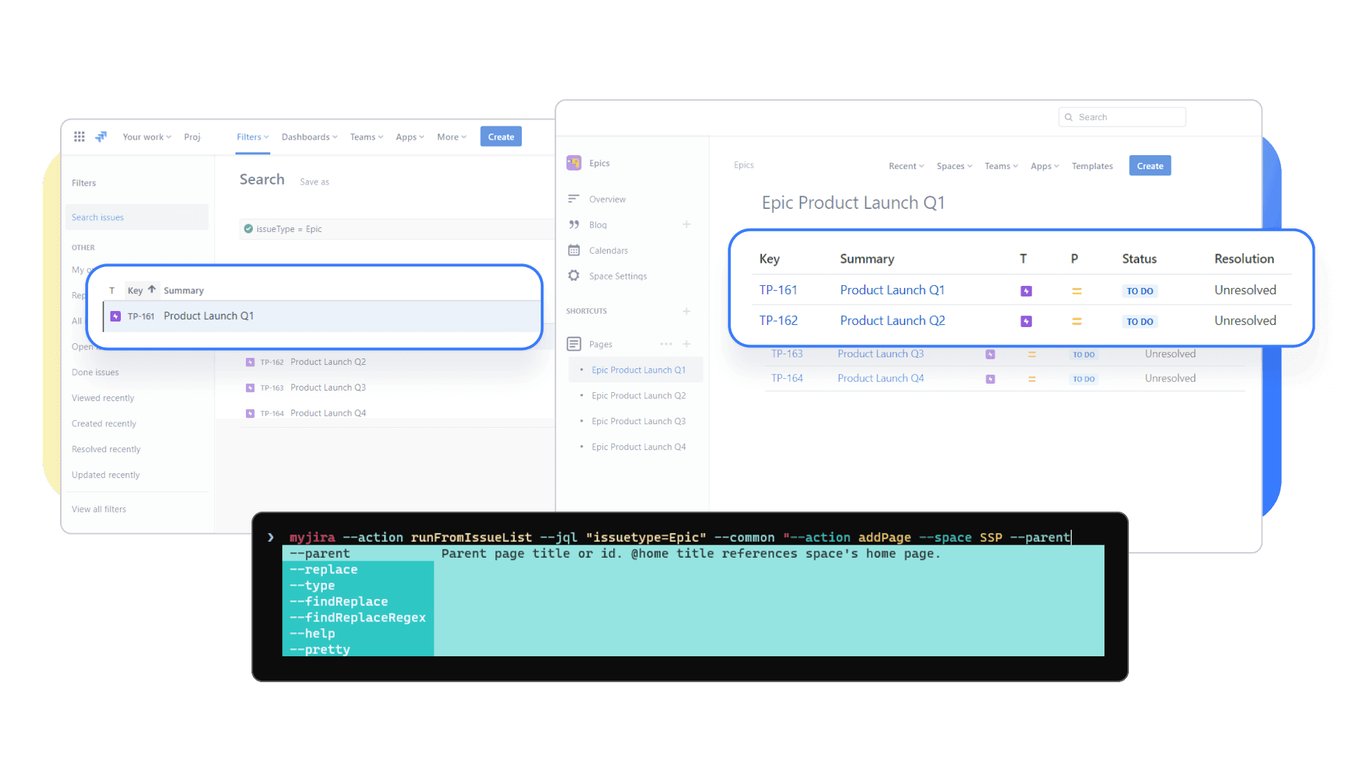Screen dimensions: 1358x766
Task: Add a shortcut with the plus icon
Action: coord(687,311)
